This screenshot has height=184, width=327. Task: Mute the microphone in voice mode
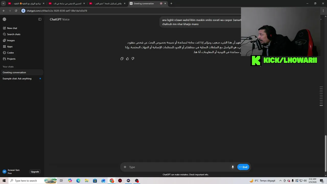click(x=233, y=167)
